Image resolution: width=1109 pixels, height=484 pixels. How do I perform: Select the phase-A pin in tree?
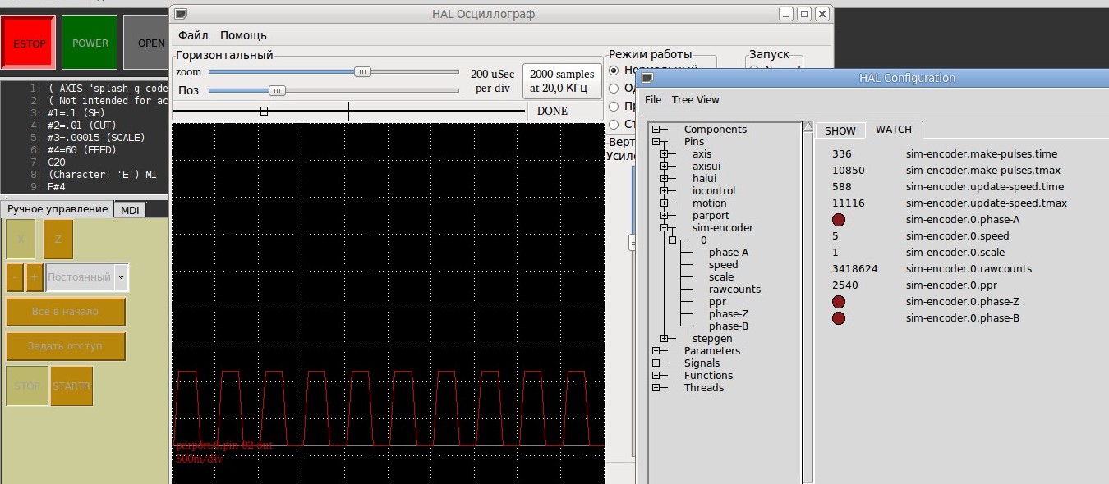click(x=729, y=253)
